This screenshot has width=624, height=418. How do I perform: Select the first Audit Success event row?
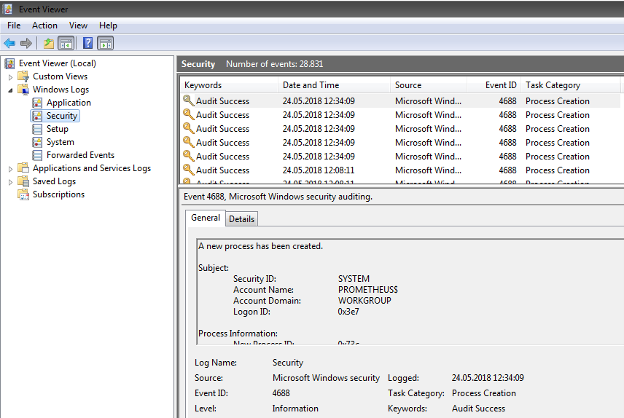tap(222, 101)
